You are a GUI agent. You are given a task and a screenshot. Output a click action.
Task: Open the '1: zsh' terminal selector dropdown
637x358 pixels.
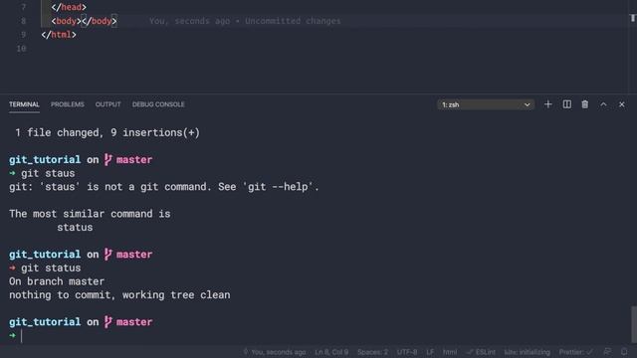click(x=486, y=104)
